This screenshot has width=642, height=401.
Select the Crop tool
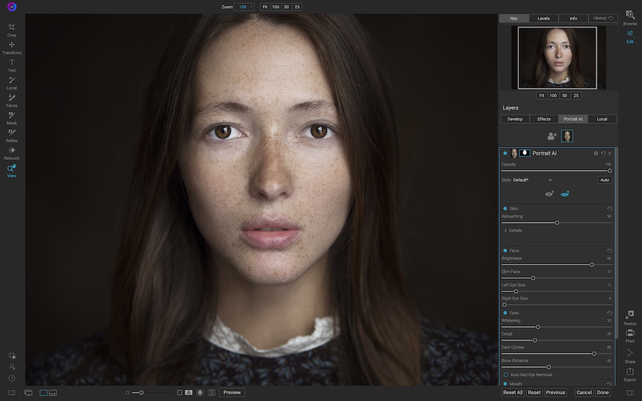pos(11,28)
